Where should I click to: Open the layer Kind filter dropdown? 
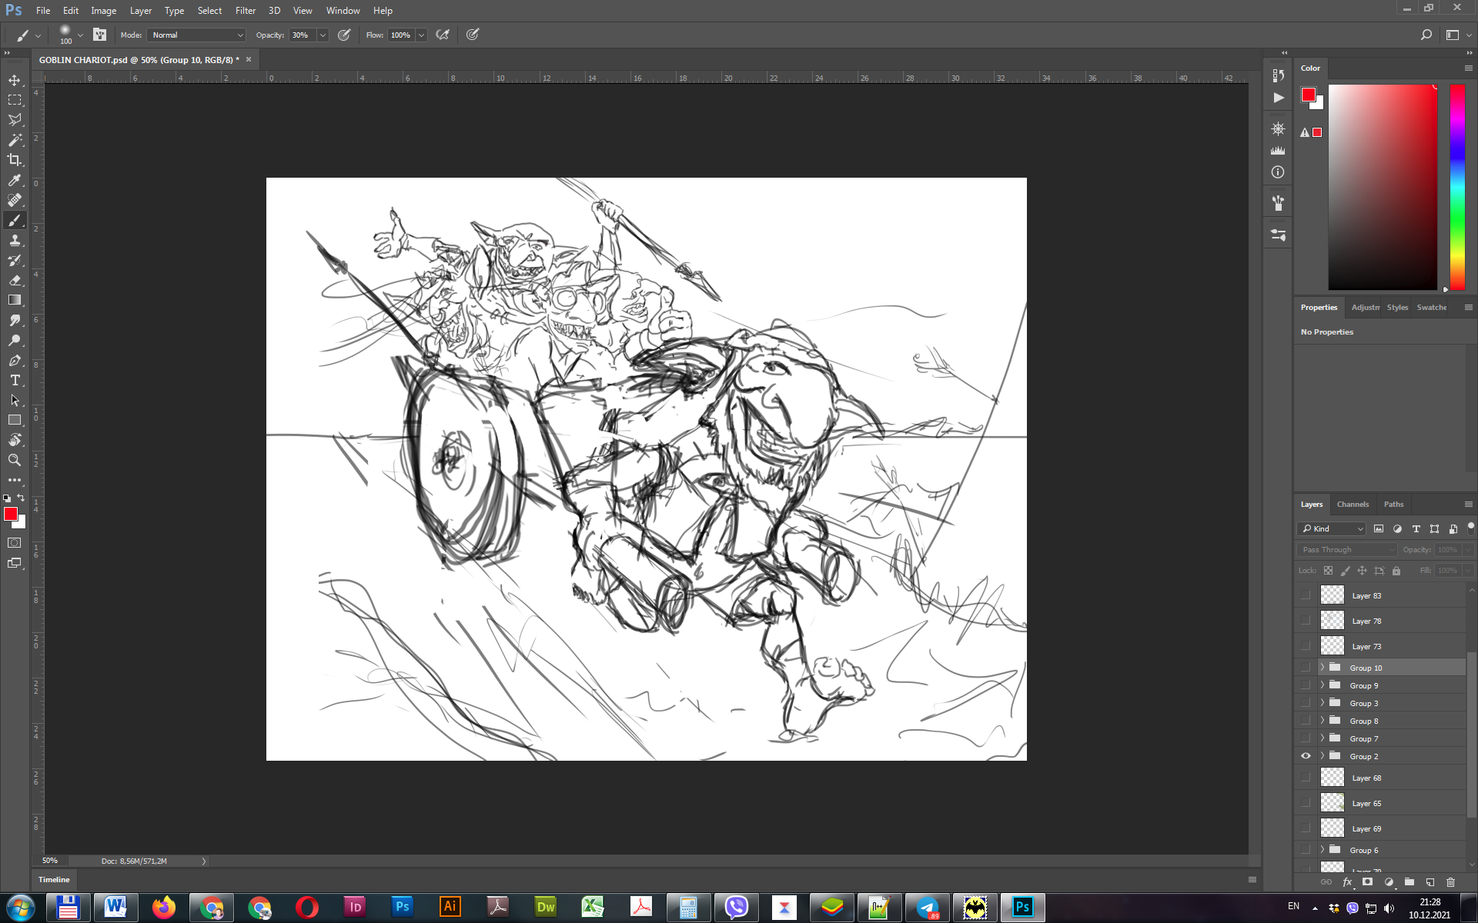[1333, 528]
